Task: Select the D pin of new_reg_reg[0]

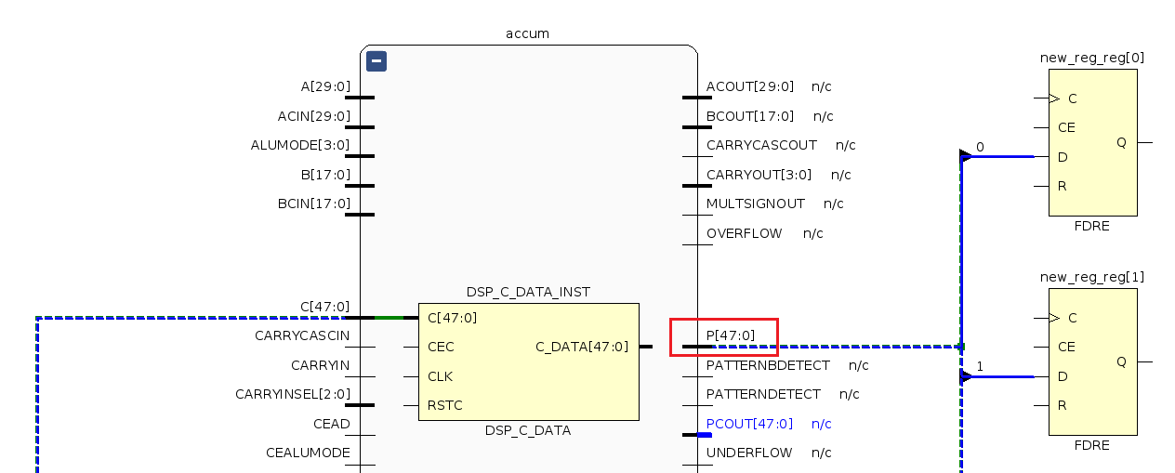Action: (x=1063, y=157)
